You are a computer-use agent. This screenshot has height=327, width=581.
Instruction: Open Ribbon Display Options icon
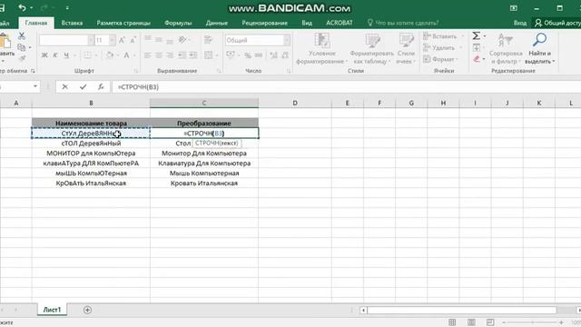(x=514, y=8)
